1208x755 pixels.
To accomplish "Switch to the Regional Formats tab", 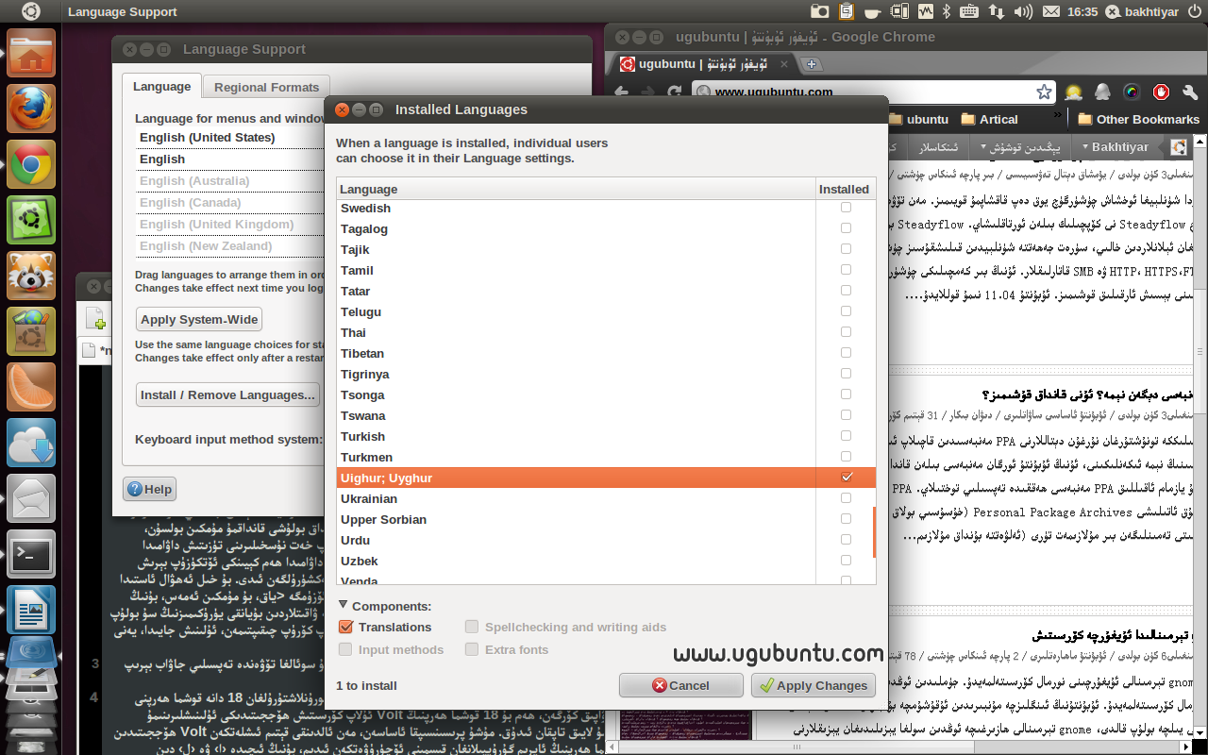I will 266,87.
